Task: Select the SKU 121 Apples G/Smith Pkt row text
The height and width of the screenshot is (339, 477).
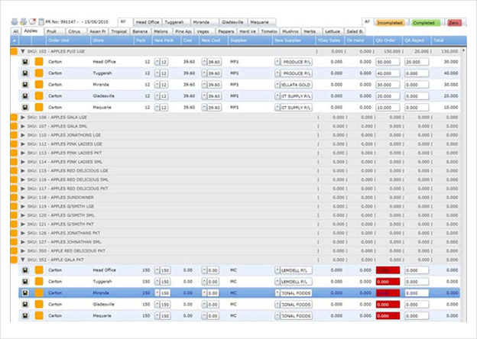Action: [x=61, y=224]
